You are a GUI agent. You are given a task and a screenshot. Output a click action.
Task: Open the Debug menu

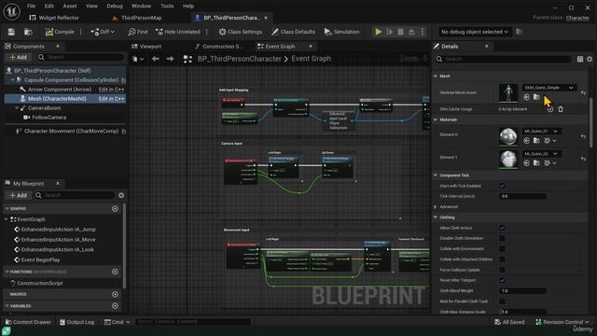(x=115, y=7)
